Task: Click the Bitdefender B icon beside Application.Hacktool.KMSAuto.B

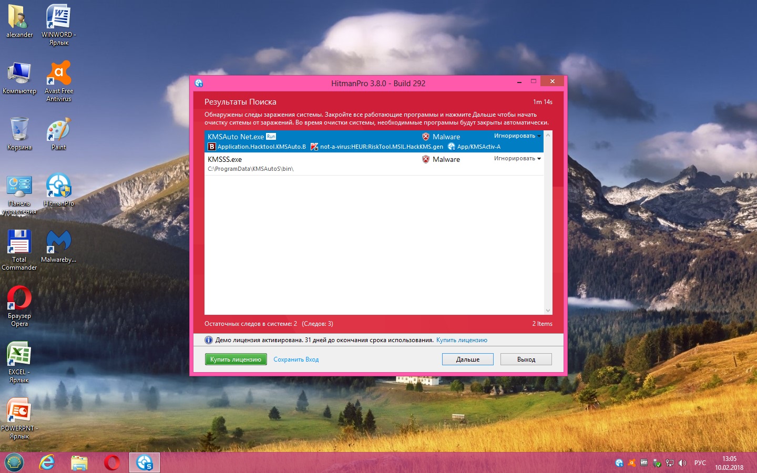Action: 212,147
